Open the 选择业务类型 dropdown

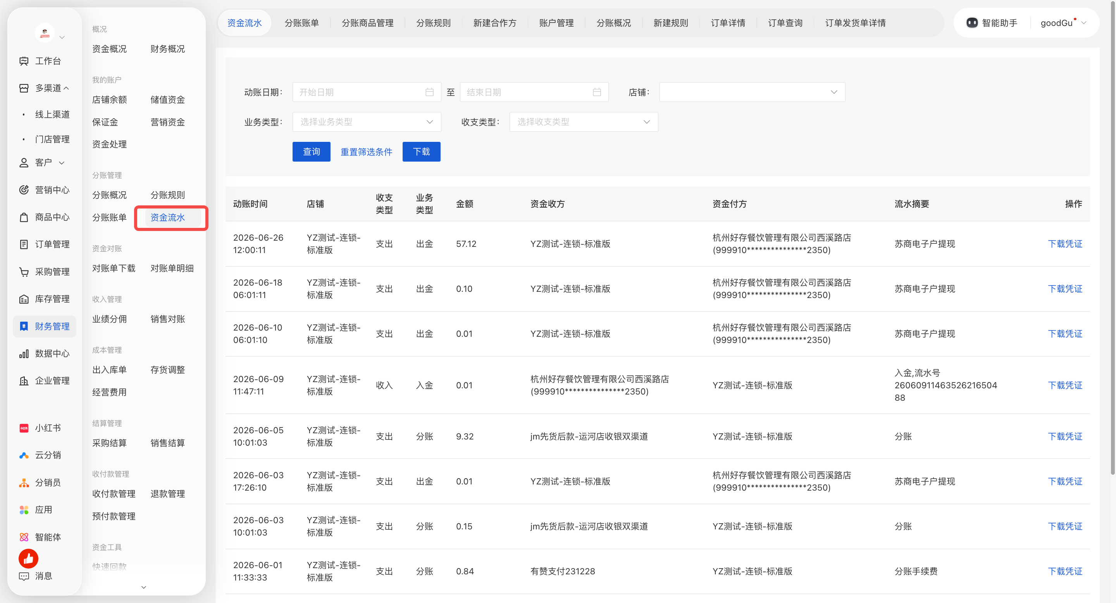(367, 122)
